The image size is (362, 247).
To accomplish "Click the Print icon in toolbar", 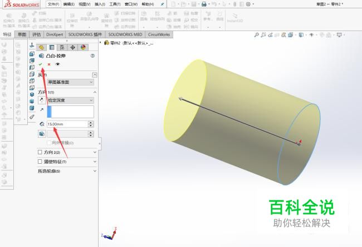I will [x=204, y=4].
